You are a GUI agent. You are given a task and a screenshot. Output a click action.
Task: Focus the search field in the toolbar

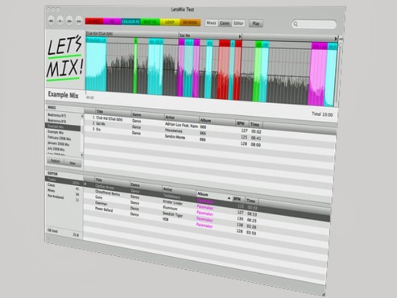pyautogui.click(x=314, y=24)
